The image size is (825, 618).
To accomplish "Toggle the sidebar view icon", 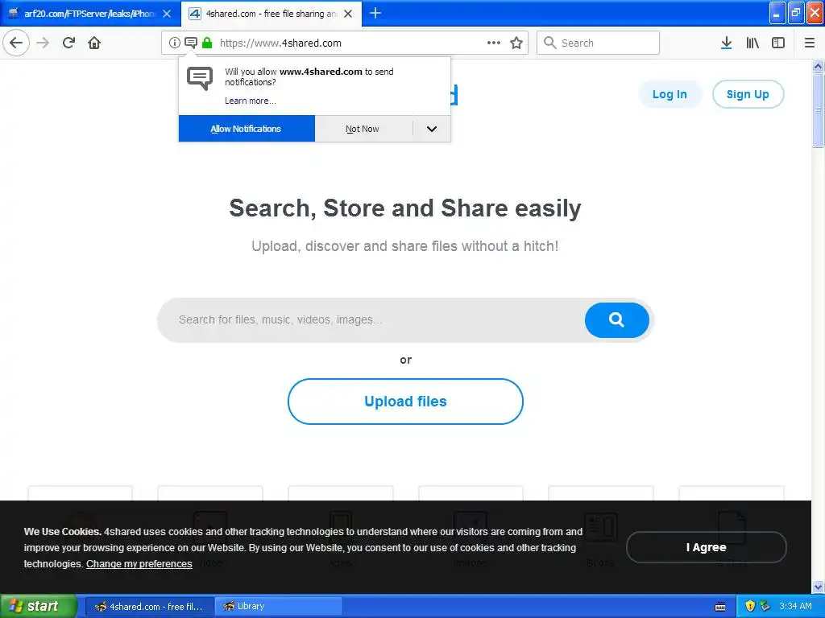I will point(778,43).
